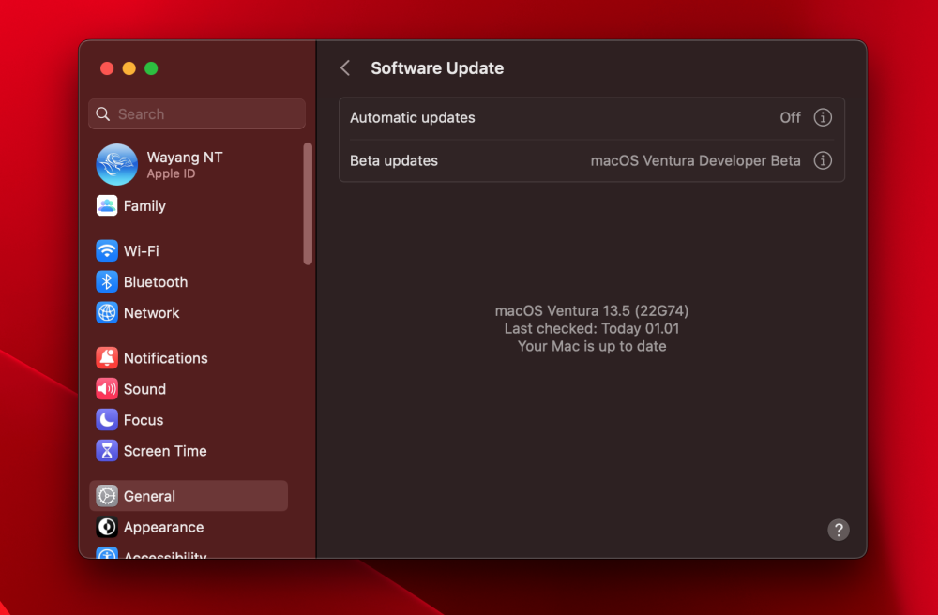Click the Beta updates label
The image size is (938, 615).
tap(394, 160)
